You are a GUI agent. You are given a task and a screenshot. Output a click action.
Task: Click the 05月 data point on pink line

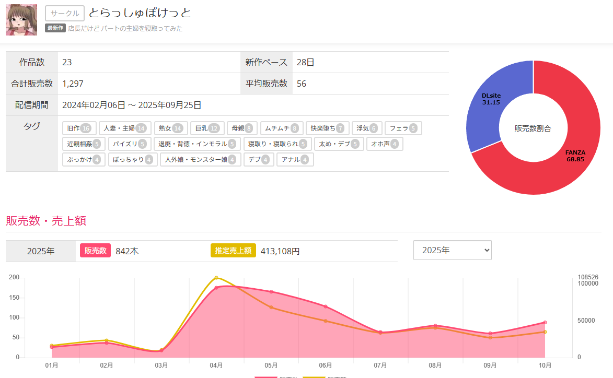[271, 292]
